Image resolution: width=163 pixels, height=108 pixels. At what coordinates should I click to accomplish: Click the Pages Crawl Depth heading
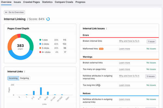(x=18, y=28)
